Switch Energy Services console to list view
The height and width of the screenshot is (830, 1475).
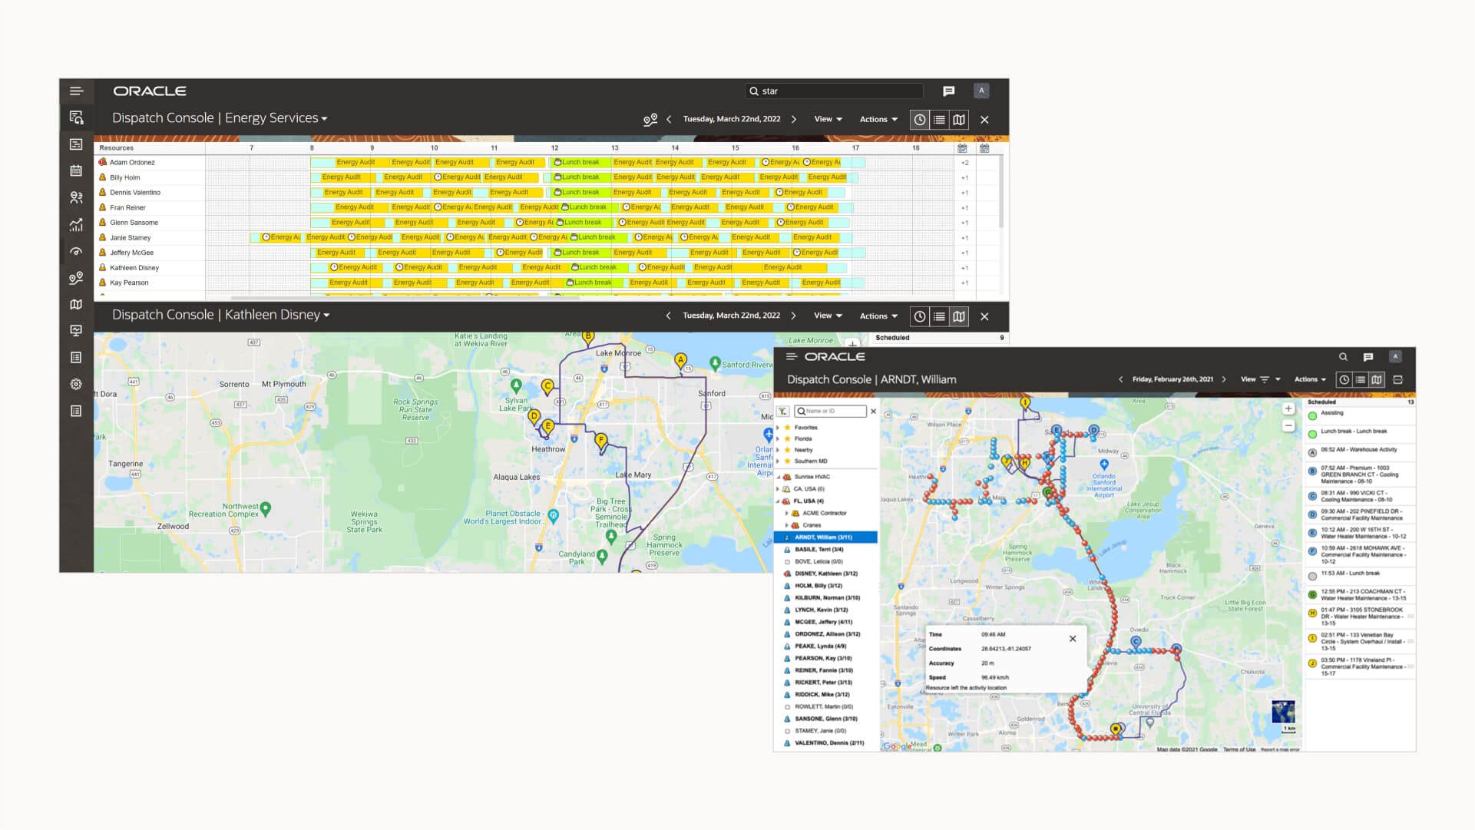pos(939,119)
